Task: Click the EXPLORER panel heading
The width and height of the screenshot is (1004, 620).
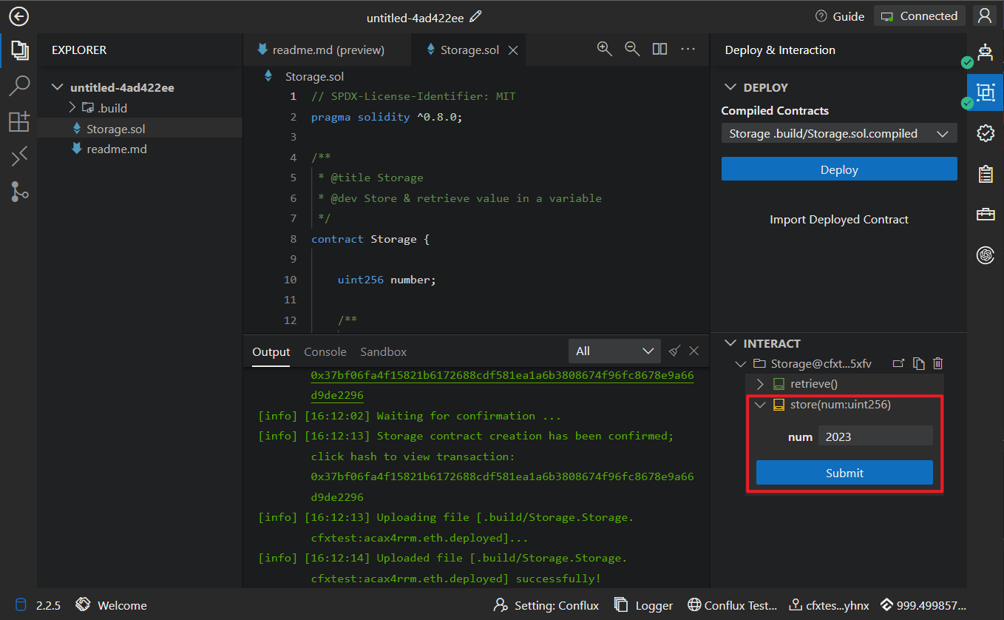Action: 79,50
